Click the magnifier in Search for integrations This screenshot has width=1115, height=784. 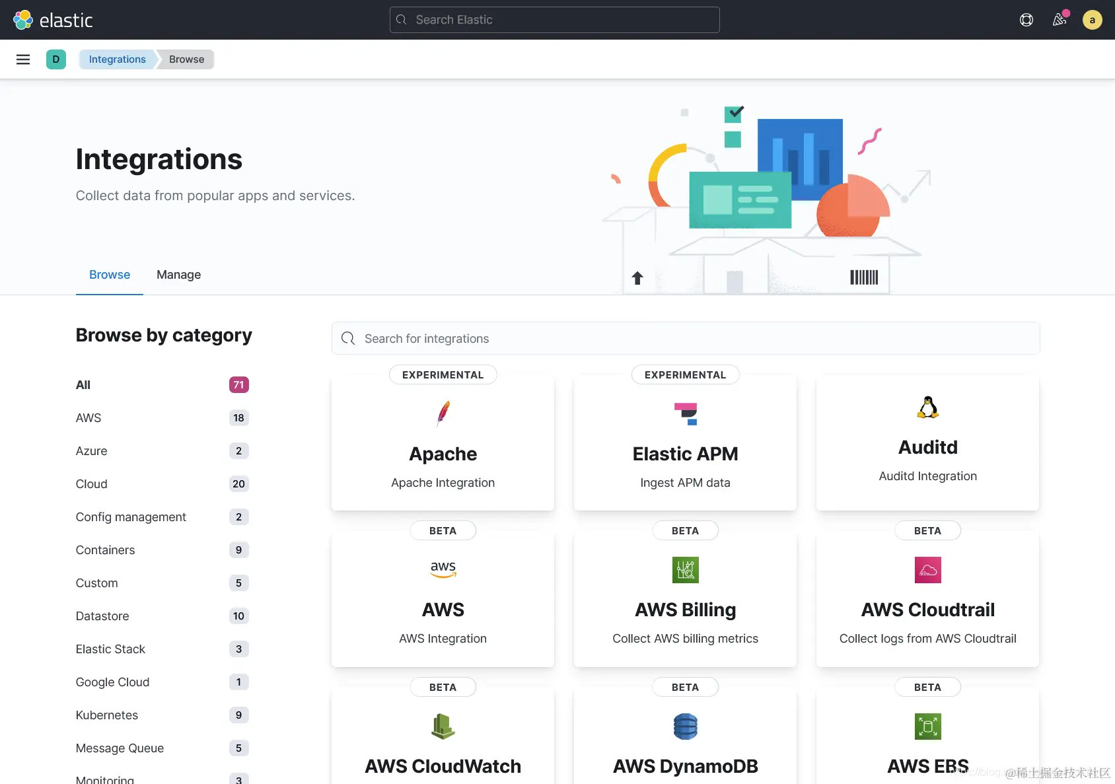[x=348, y=338]
